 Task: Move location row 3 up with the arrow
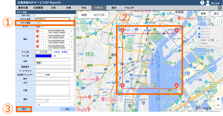coord(45,42)
